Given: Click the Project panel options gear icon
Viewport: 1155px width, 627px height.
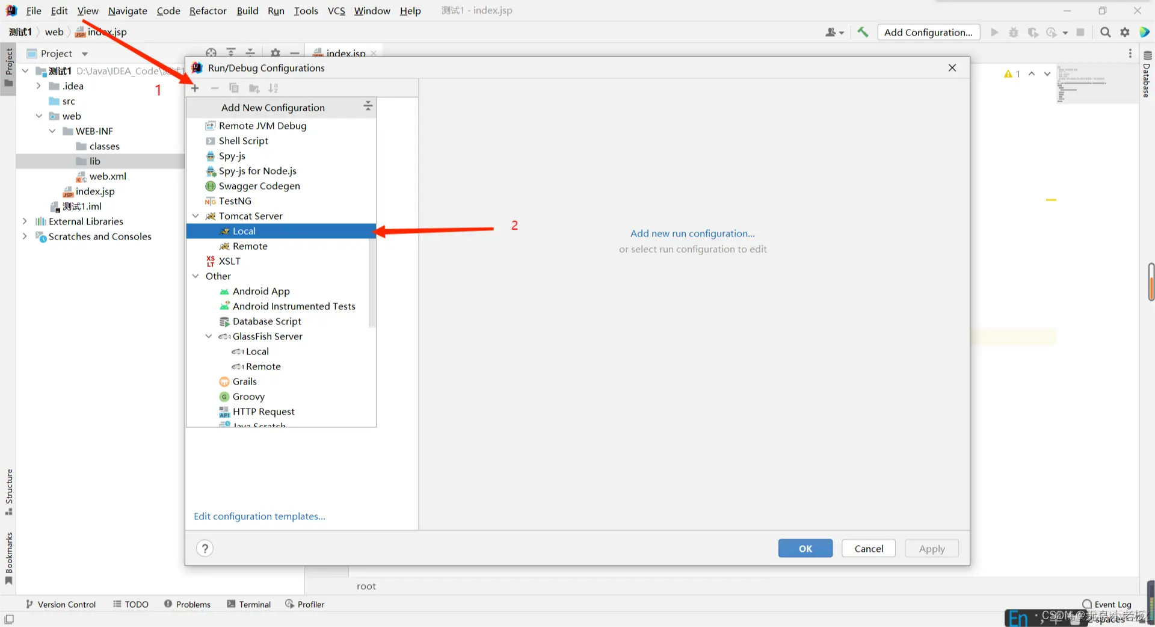Looking at the screenshot, I should (x=276, y=53).
